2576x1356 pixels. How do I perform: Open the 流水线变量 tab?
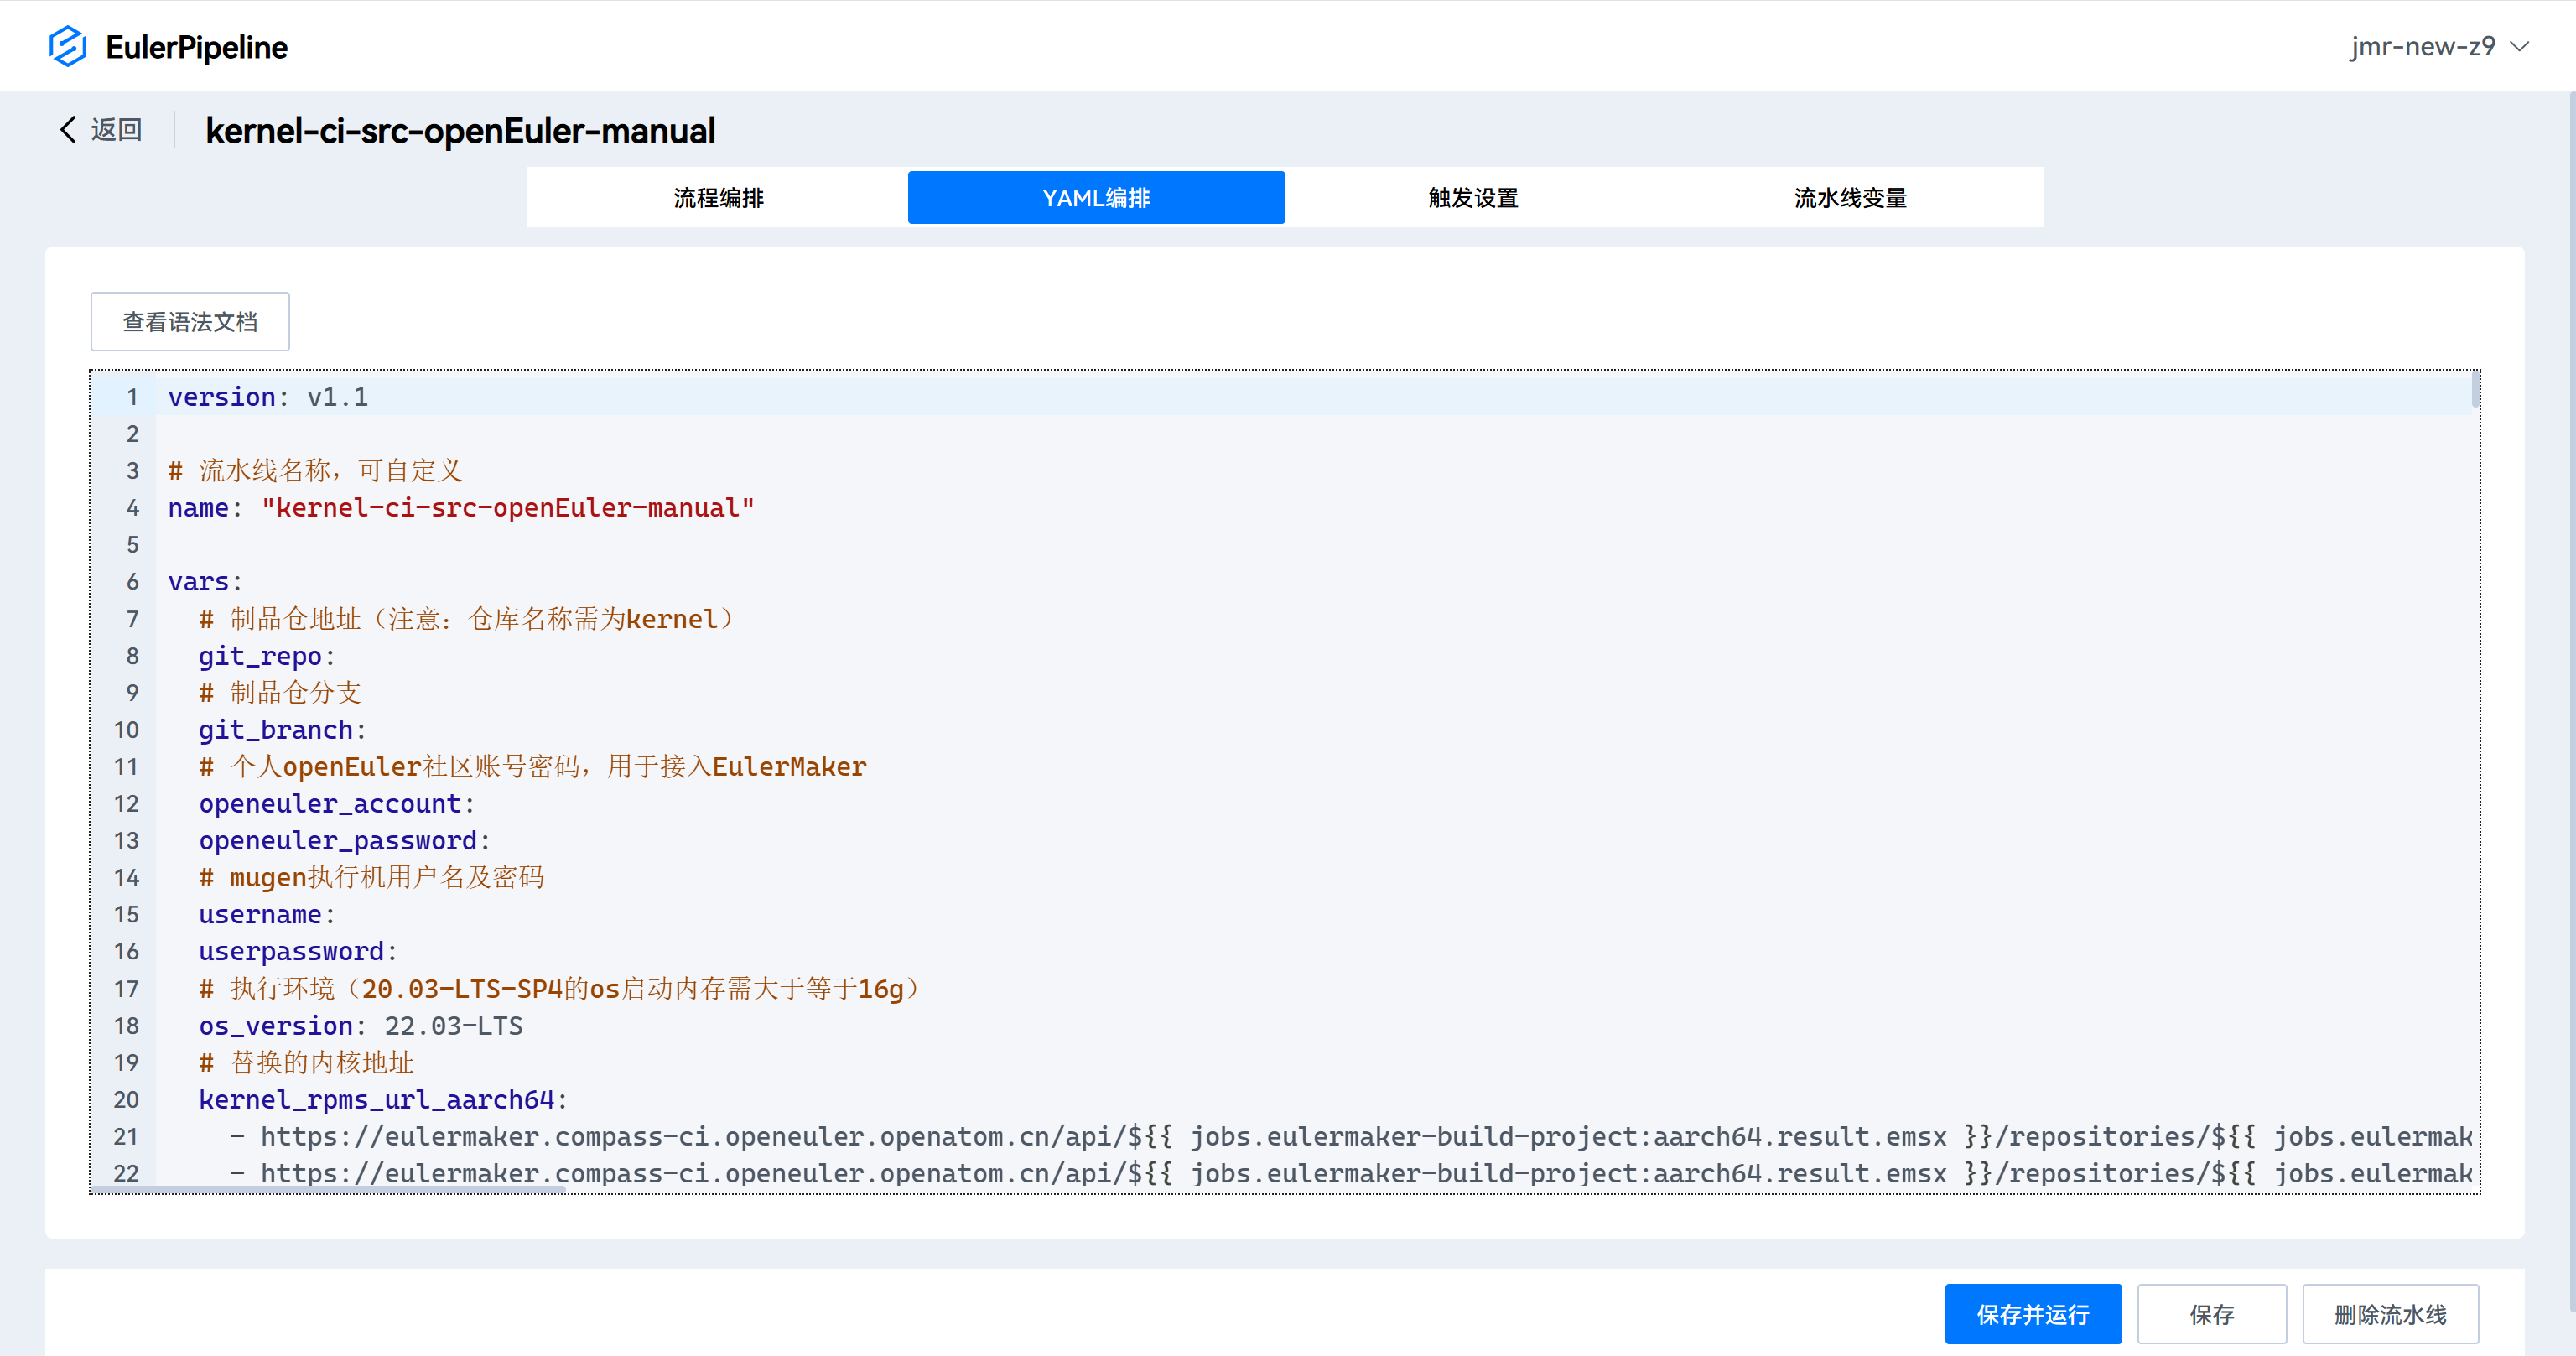pos(1850,197)
